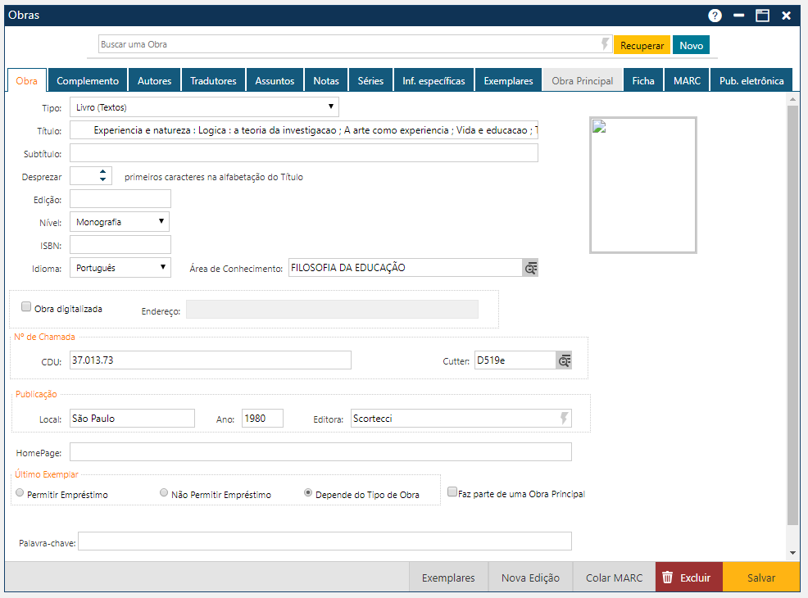Open the MARC tab
808x598 pixels.
pyautogui.click(x=686, y=79)
